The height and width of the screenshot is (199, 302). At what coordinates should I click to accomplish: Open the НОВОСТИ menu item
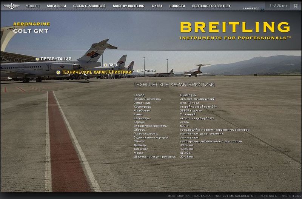pos(177,6)
